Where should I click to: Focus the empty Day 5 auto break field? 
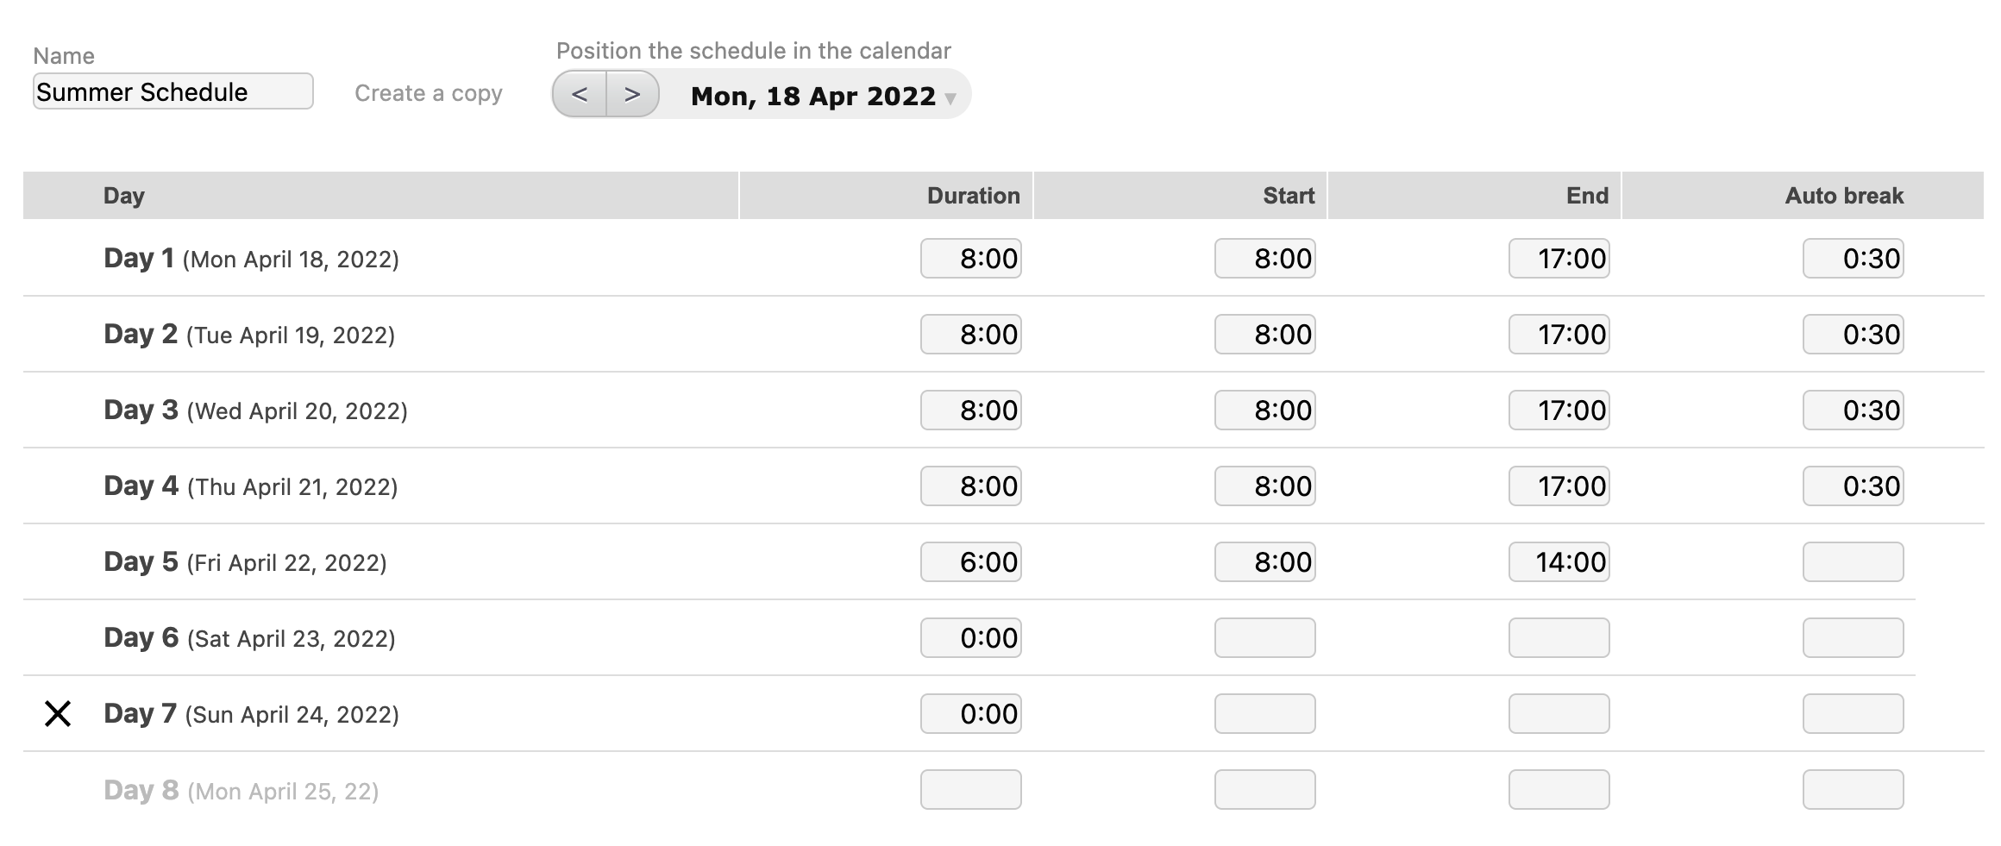pos(1853,562)
